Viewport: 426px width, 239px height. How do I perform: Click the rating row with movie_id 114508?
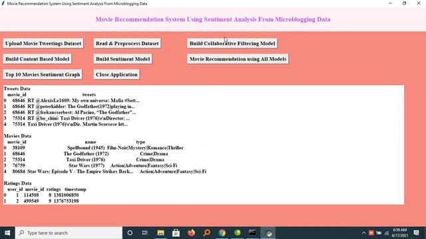[41, 195]
